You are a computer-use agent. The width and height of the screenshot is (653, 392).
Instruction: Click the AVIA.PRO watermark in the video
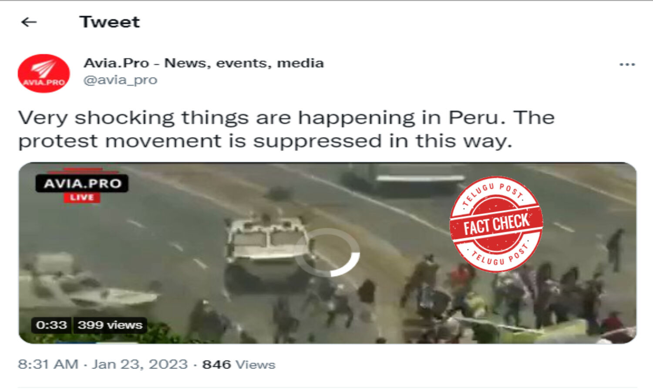82,183
